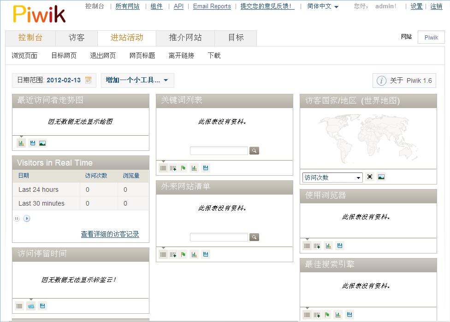Select the 离开链接 submenu item
The width and height of the screenshot is (450, 322).
coord(181,56)
